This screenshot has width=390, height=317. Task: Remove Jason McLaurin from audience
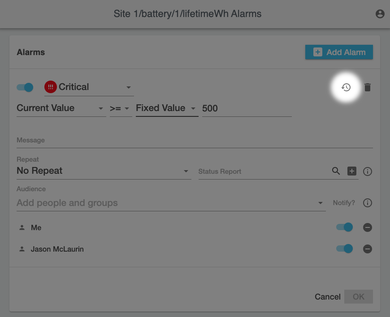[368, 249]
